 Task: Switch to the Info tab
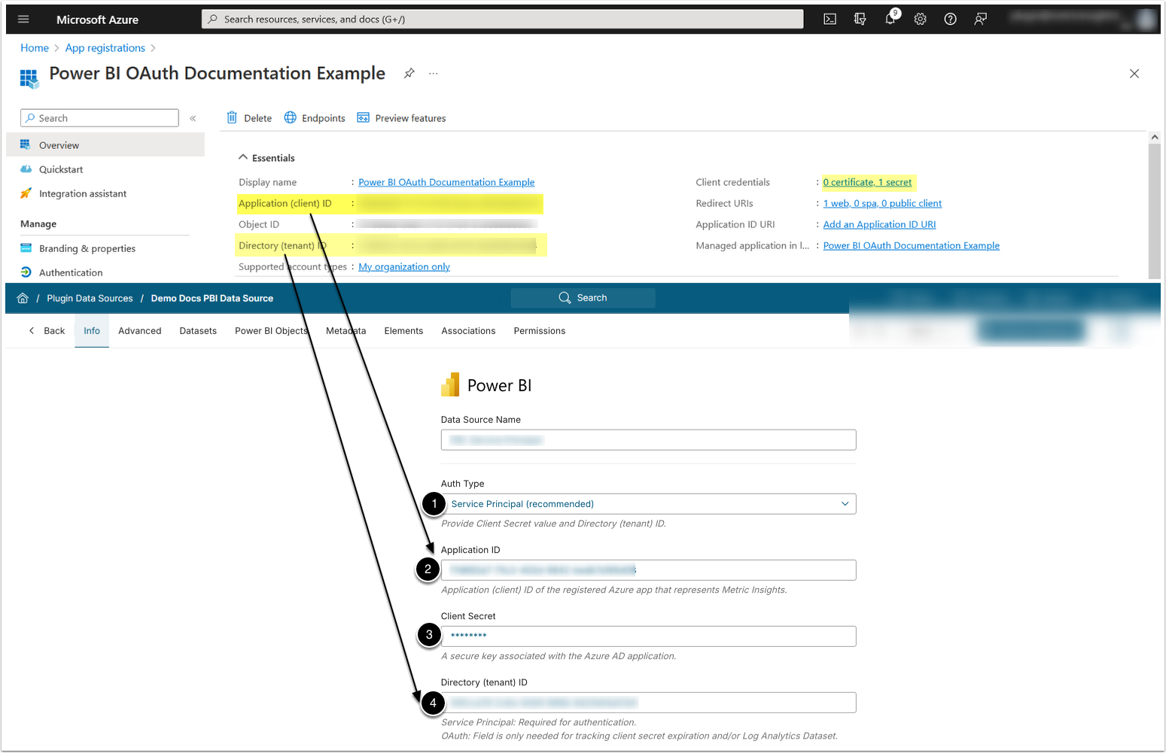[92, 331]
